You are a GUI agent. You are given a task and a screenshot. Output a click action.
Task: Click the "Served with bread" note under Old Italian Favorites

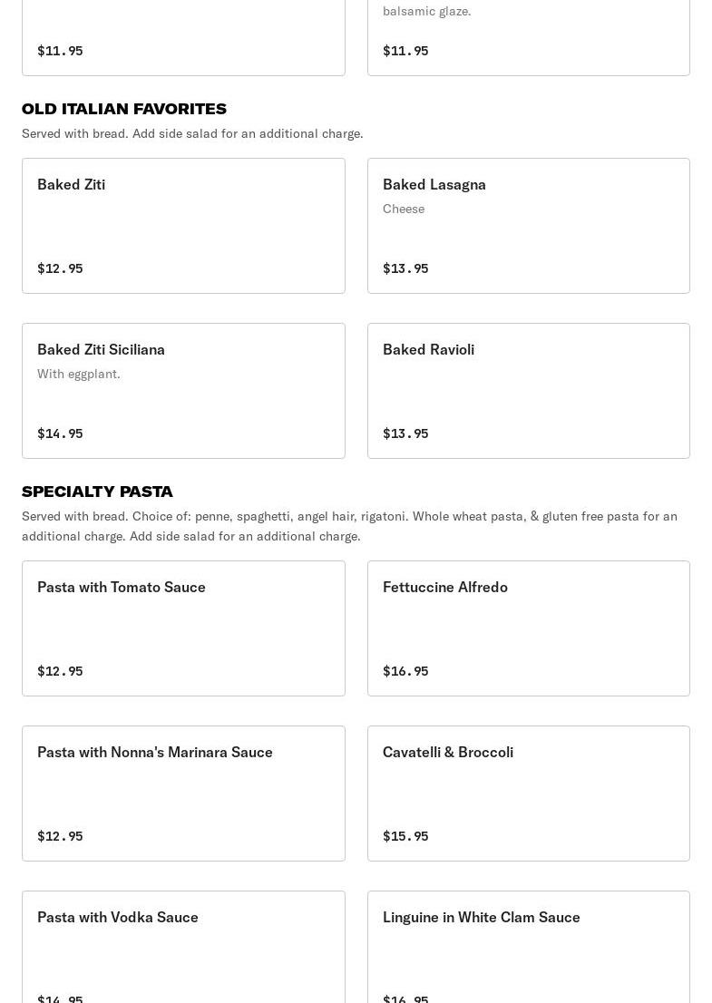coord(192,133)
